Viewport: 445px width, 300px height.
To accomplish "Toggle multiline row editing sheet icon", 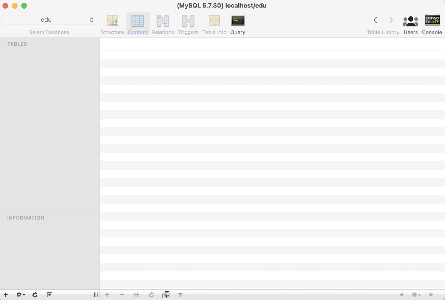I will 166,295.
